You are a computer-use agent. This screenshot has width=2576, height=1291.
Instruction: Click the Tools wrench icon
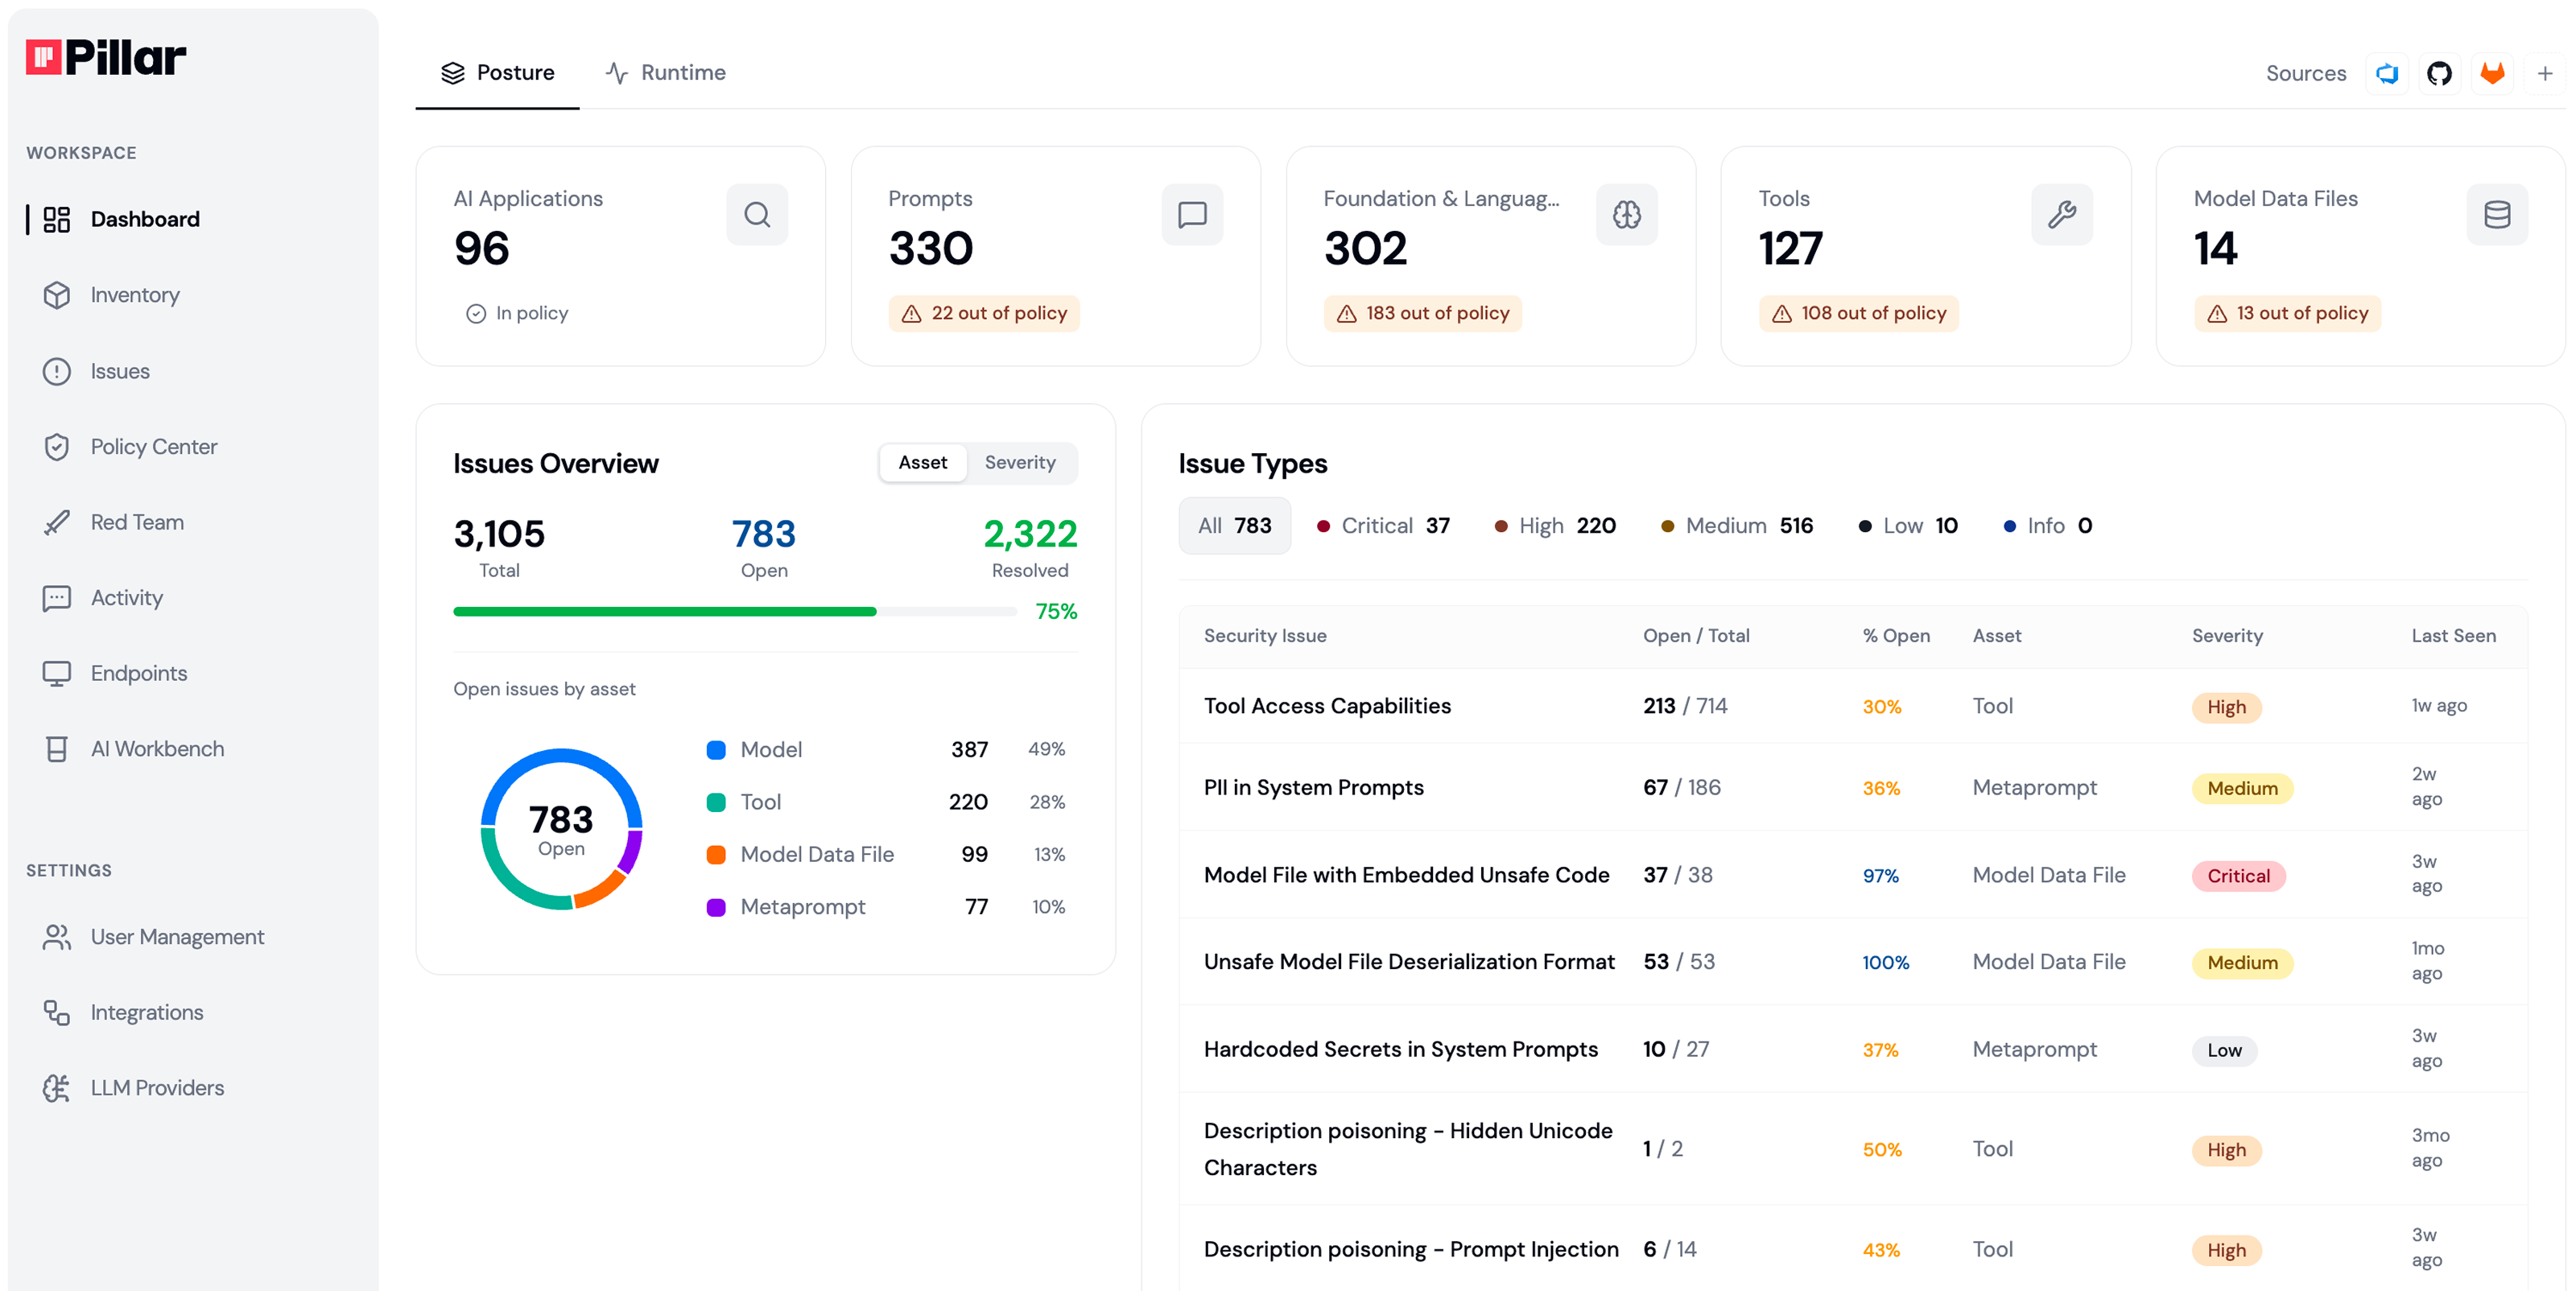click(2062, 214)
